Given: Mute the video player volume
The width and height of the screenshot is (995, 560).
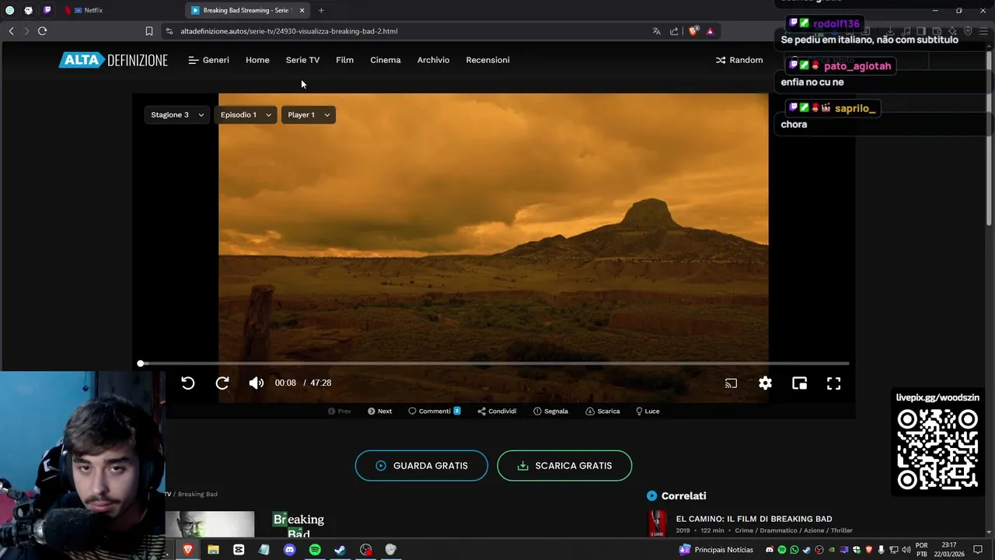Looking at the screenshot, I should point(256,383).
